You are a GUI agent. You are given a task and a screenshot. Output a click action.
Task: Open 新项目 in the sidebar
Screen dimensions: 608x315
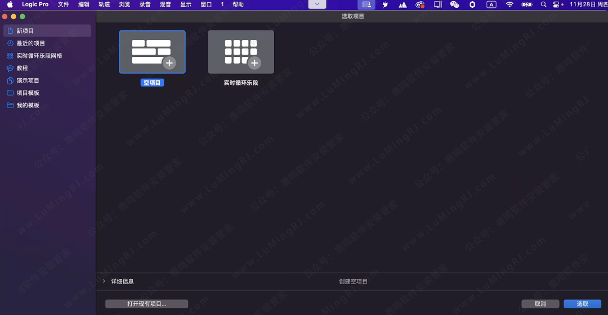click(47, 30)
